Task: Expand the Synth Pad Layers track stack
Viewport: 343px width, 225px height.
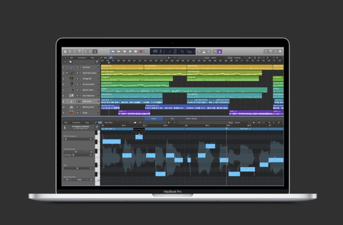Action: click(67, 73)
